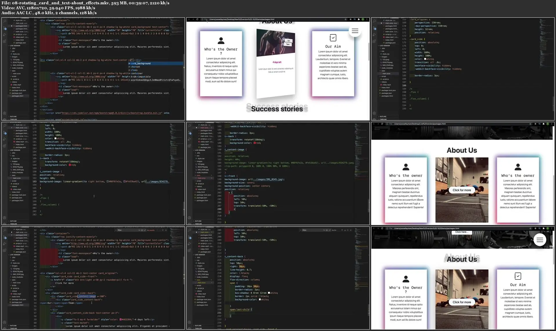Expand the OUTLINE section
Image resolution: width=556 pixels, height=331 pixels.
click(x=13, y=116)
